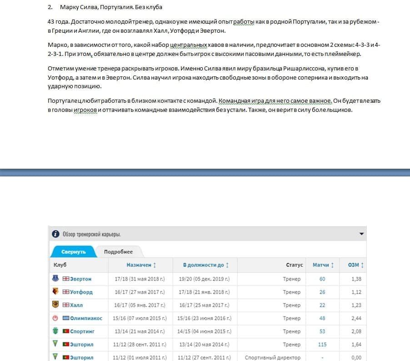Image resolution: width=410 pixels, height=361 pixels.
Task: Click the Olympiacos club crest icon
Action: 55,318
